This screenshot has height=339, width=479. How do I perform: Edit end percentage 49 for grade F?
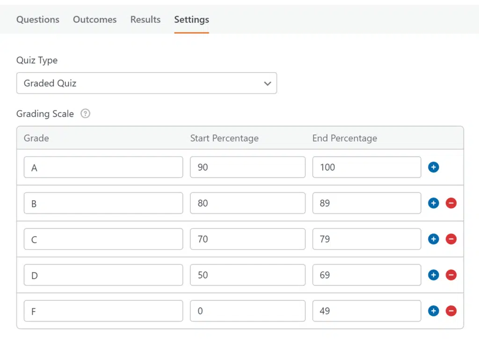coord(367,311)
